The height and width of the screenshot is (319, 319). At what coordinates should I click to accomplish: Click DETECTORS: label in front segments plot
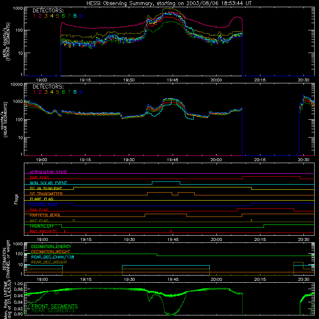[48, 10]
